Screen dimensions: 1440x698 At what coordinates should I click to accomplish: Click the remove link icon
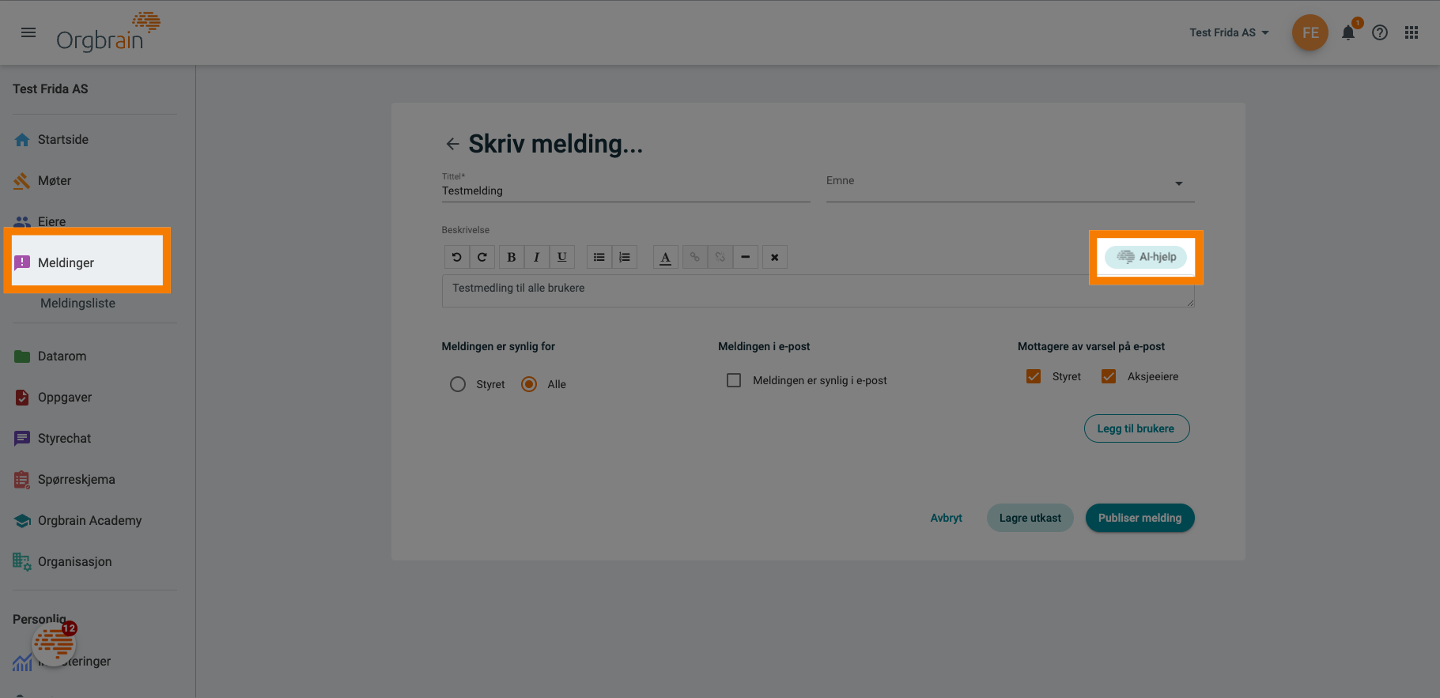point(720,257)
